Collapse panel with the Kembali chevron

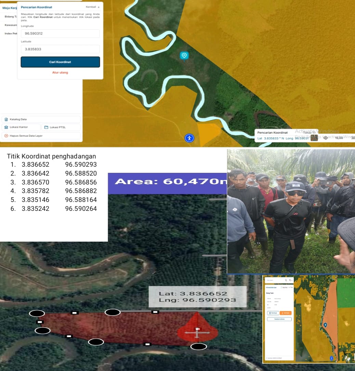point(98,7)
